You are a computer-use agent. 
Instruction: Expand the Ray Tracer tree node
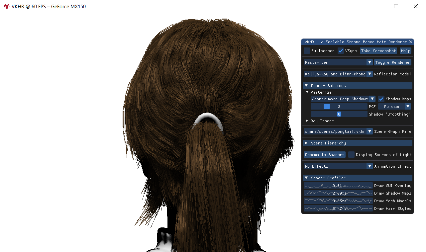click(307, 121)
